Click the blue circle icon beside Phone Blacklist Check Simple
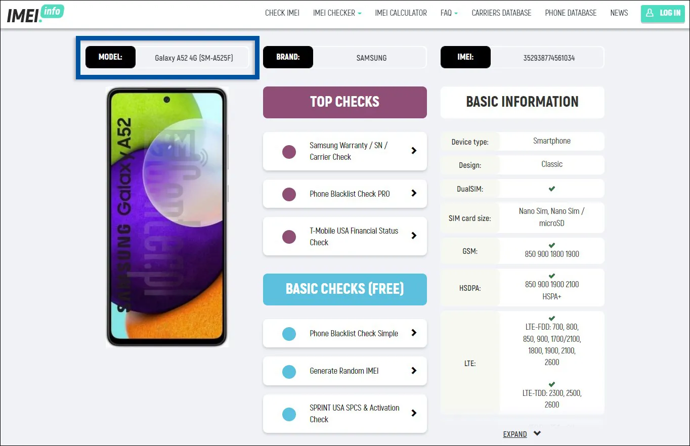The height and width of the screenshot is (446, 690). tap(289, 333)
